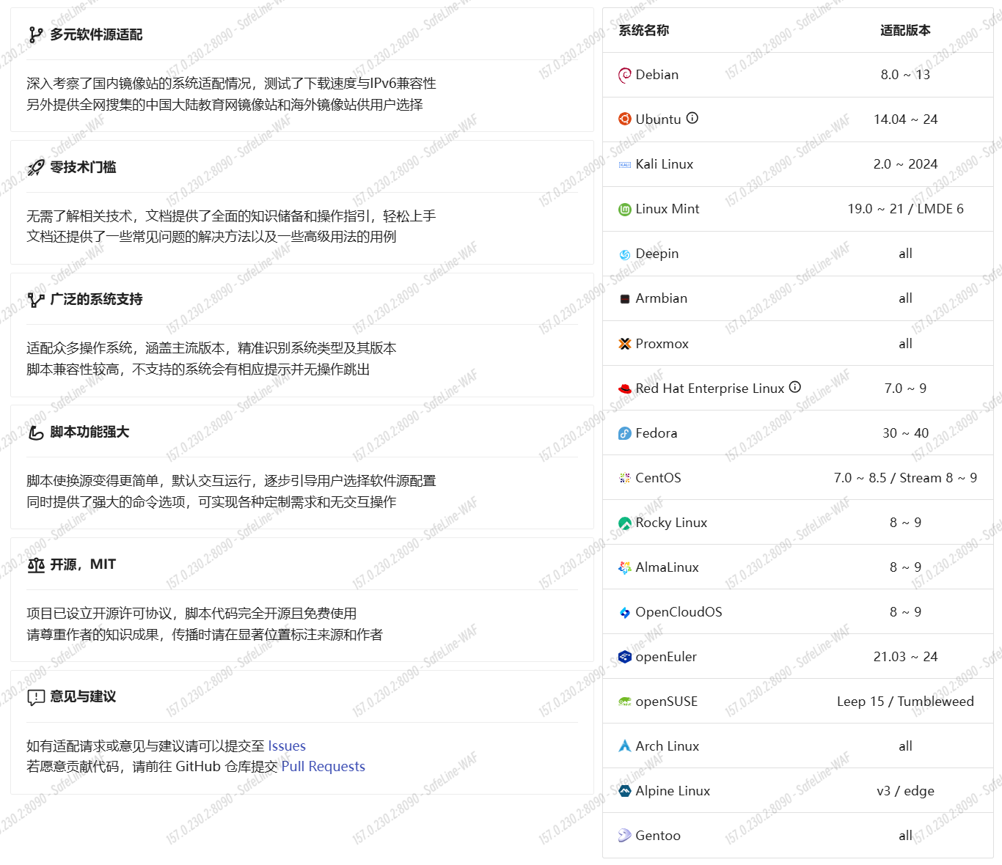Click the flexed arm icon beside 脚本功能强大
Image resolution: width=1002 pixels, height=865 pixels.
36,432
